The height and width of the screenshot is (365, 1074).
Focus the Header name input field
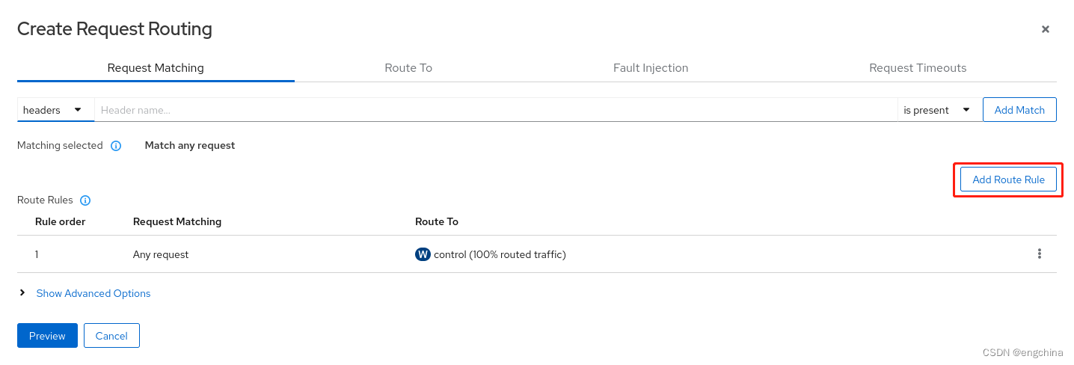click(x=494, y=110)
